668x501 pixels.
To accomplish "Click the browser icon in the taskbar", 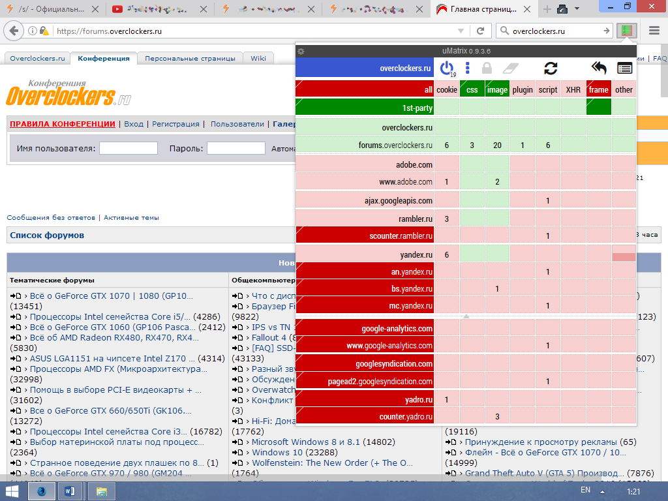I will pyautogui.click(x=41, y=492).
